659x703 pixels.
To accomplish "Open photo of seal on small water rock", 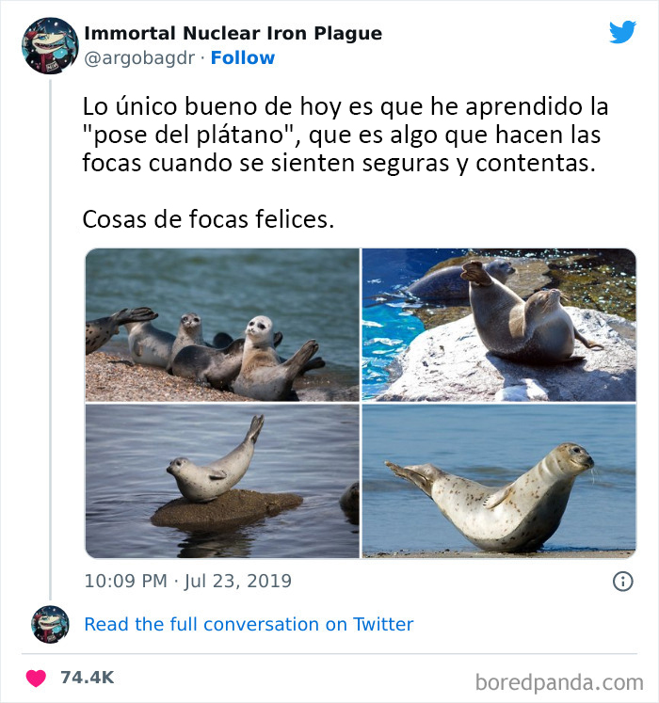I will [222, 481].
